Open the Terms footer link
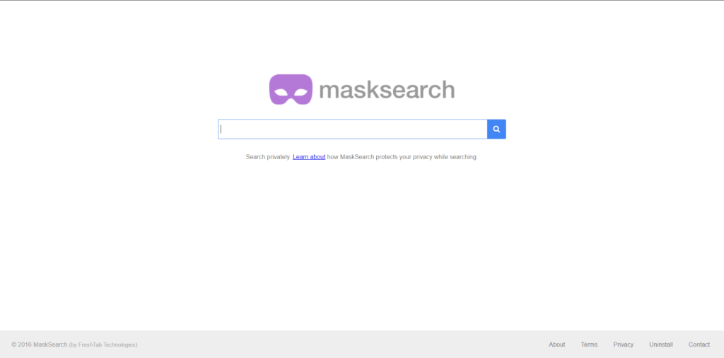Screen dimensions: 724x358 [x=589, y=345]
